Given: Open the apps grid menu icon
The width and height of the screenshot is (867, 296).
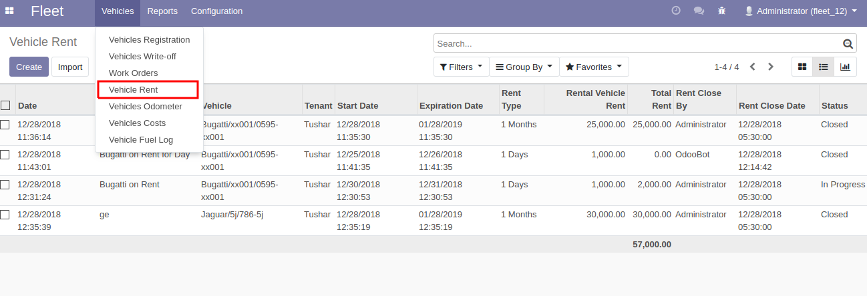Looking at the screenshot, I should (x=9, y=11).
